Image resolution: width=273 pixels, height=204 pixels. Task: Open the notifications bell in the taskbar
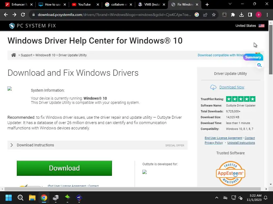266,198
